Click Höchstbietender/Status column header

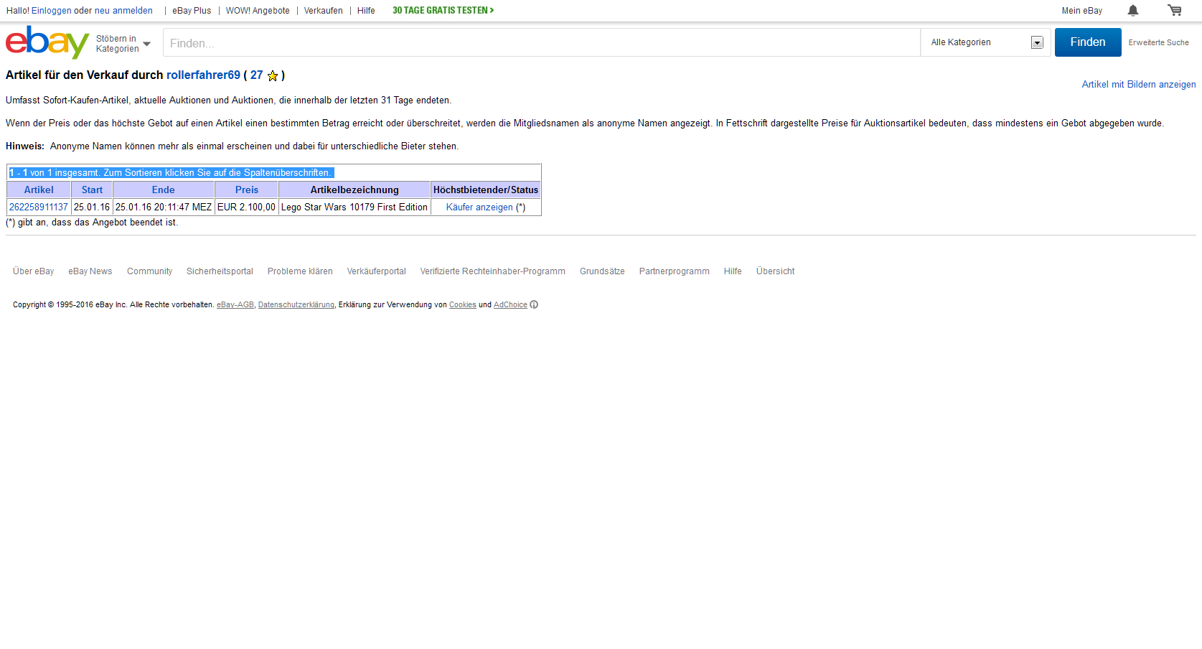coord(486,190)
